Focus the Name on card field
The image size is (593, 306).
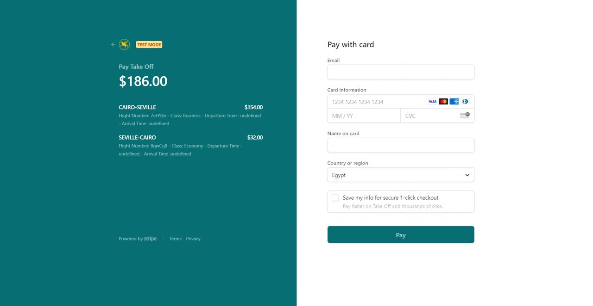401,145
